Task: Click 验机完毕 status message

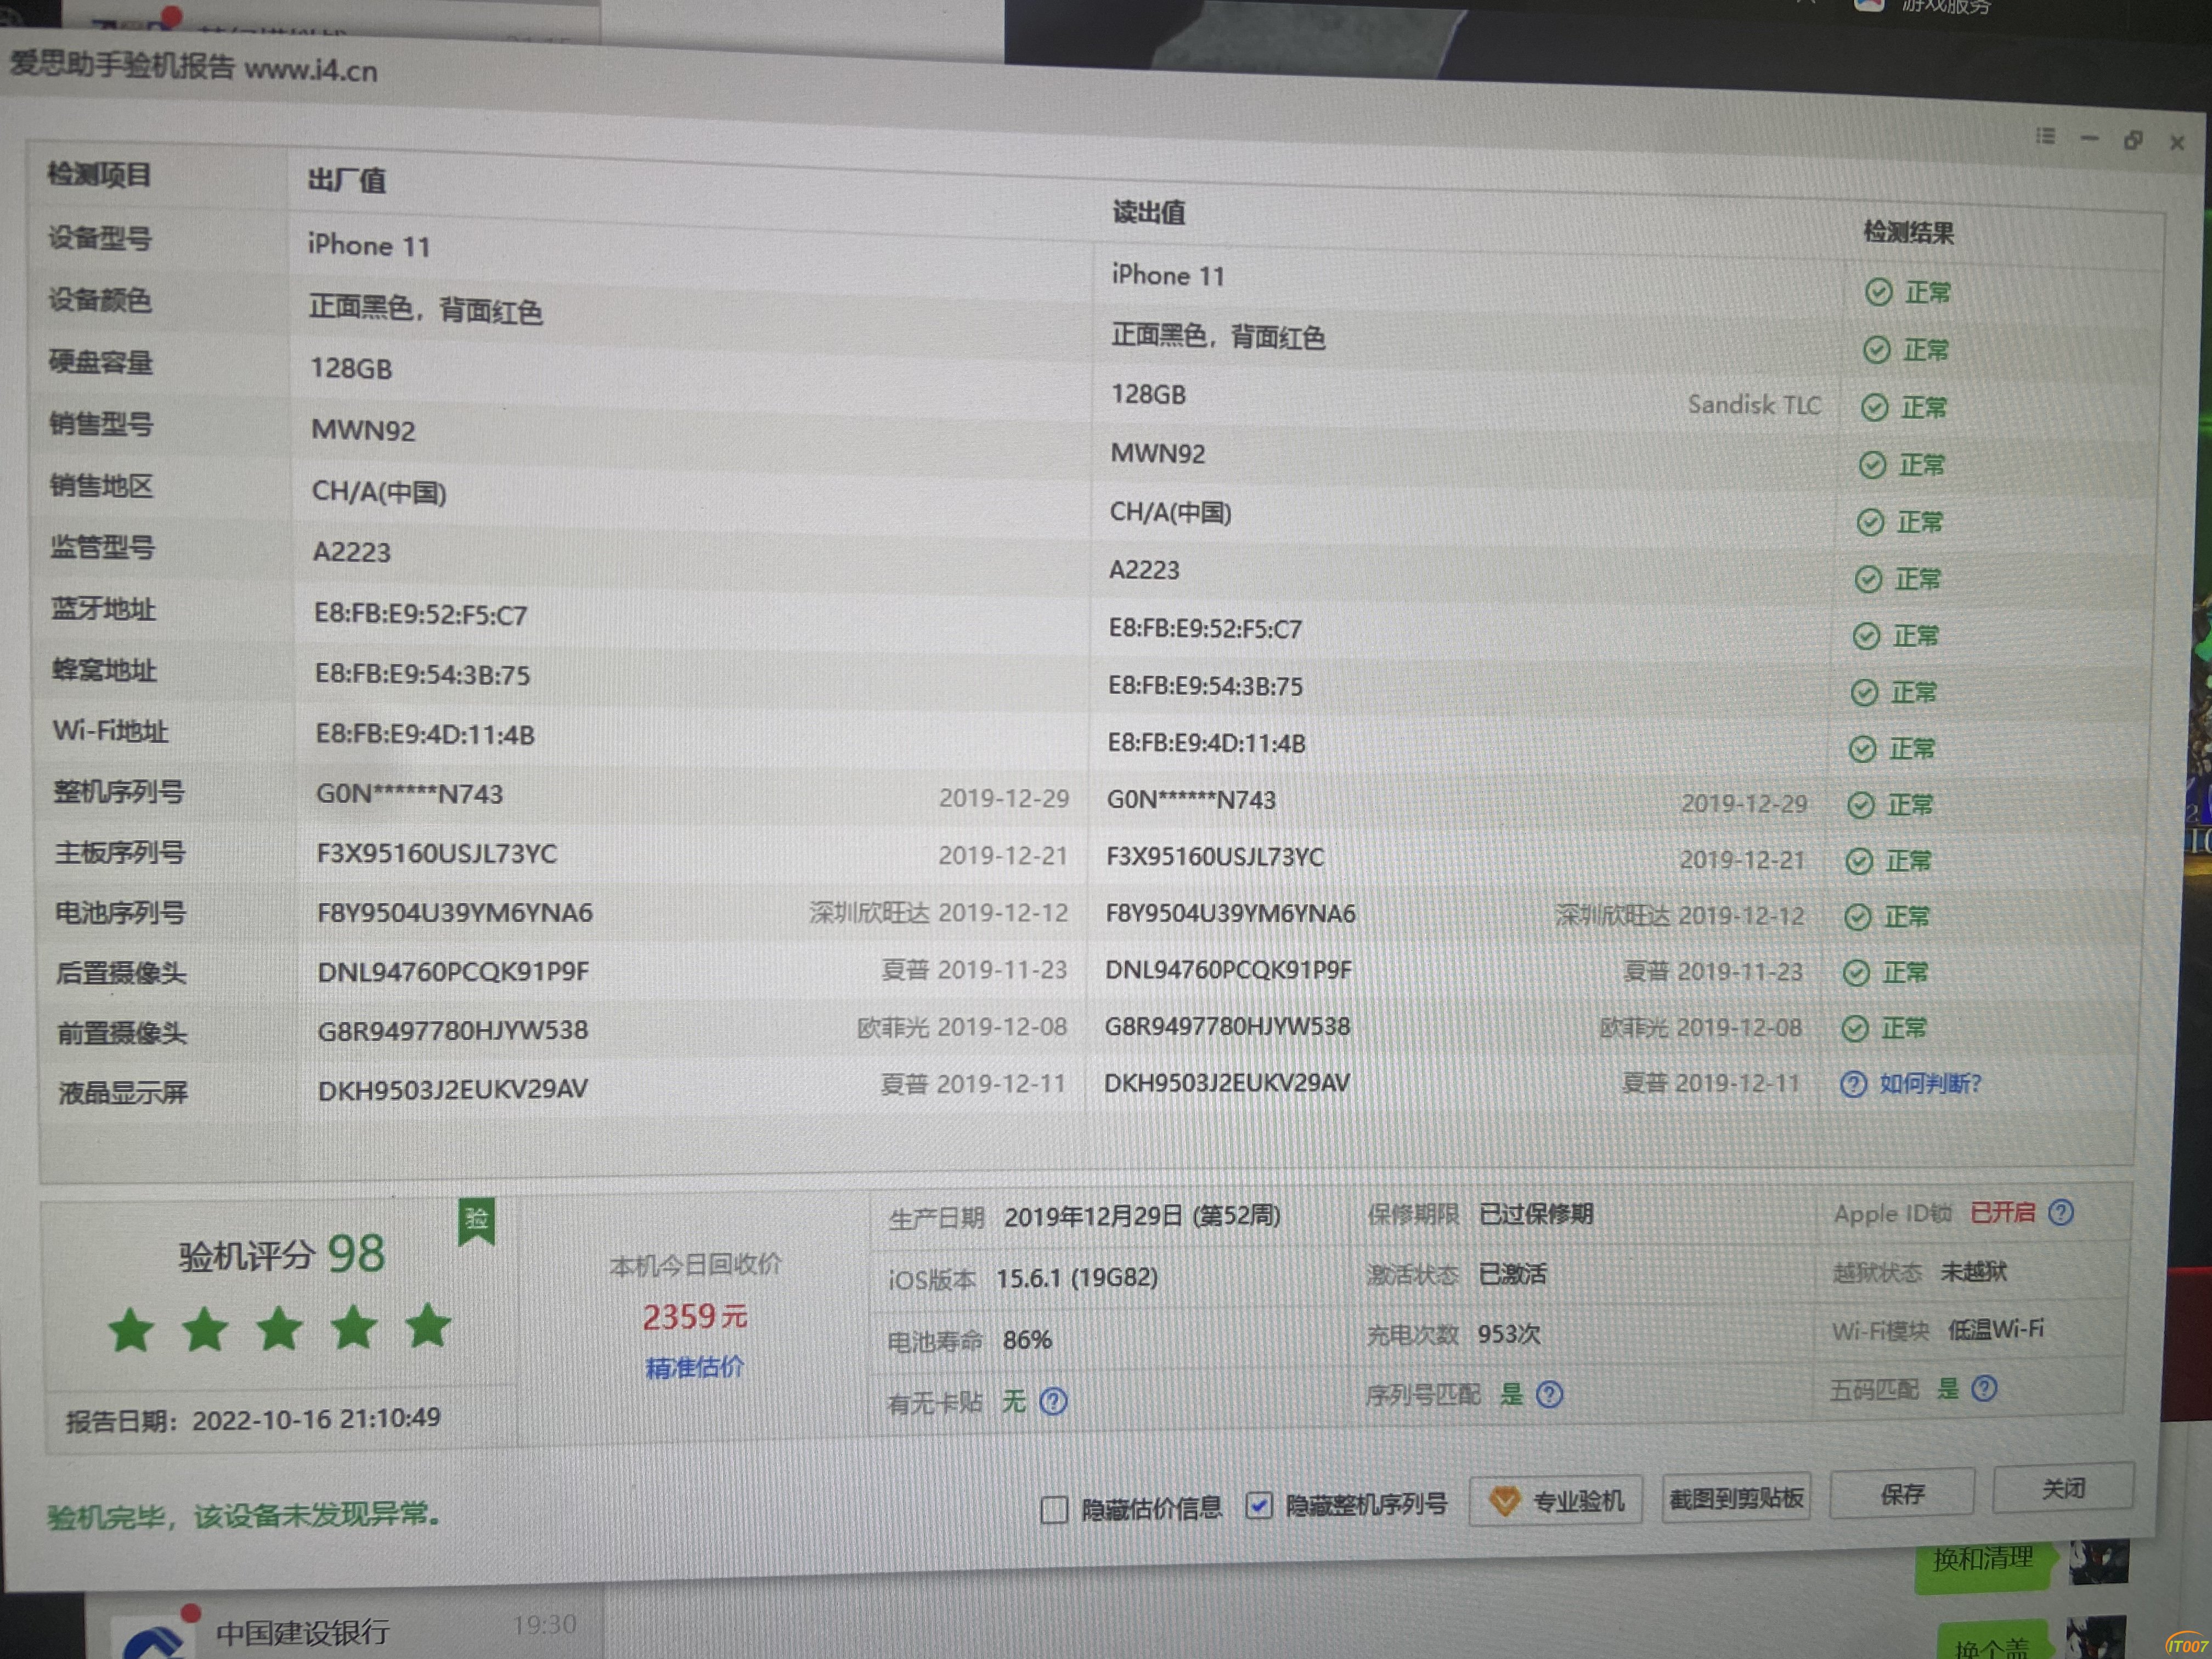Action: (x=244, y=1515)
